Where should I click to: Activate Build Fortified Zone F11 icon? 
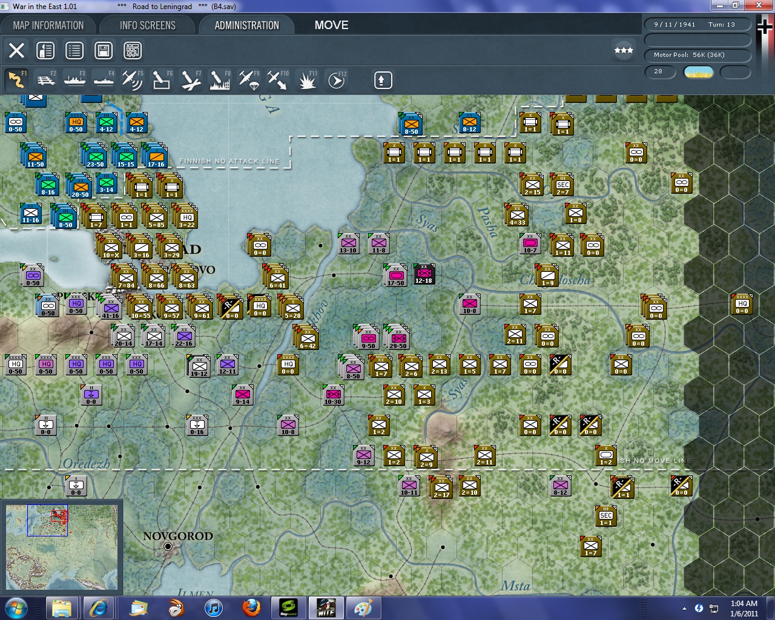coord(307,80)
